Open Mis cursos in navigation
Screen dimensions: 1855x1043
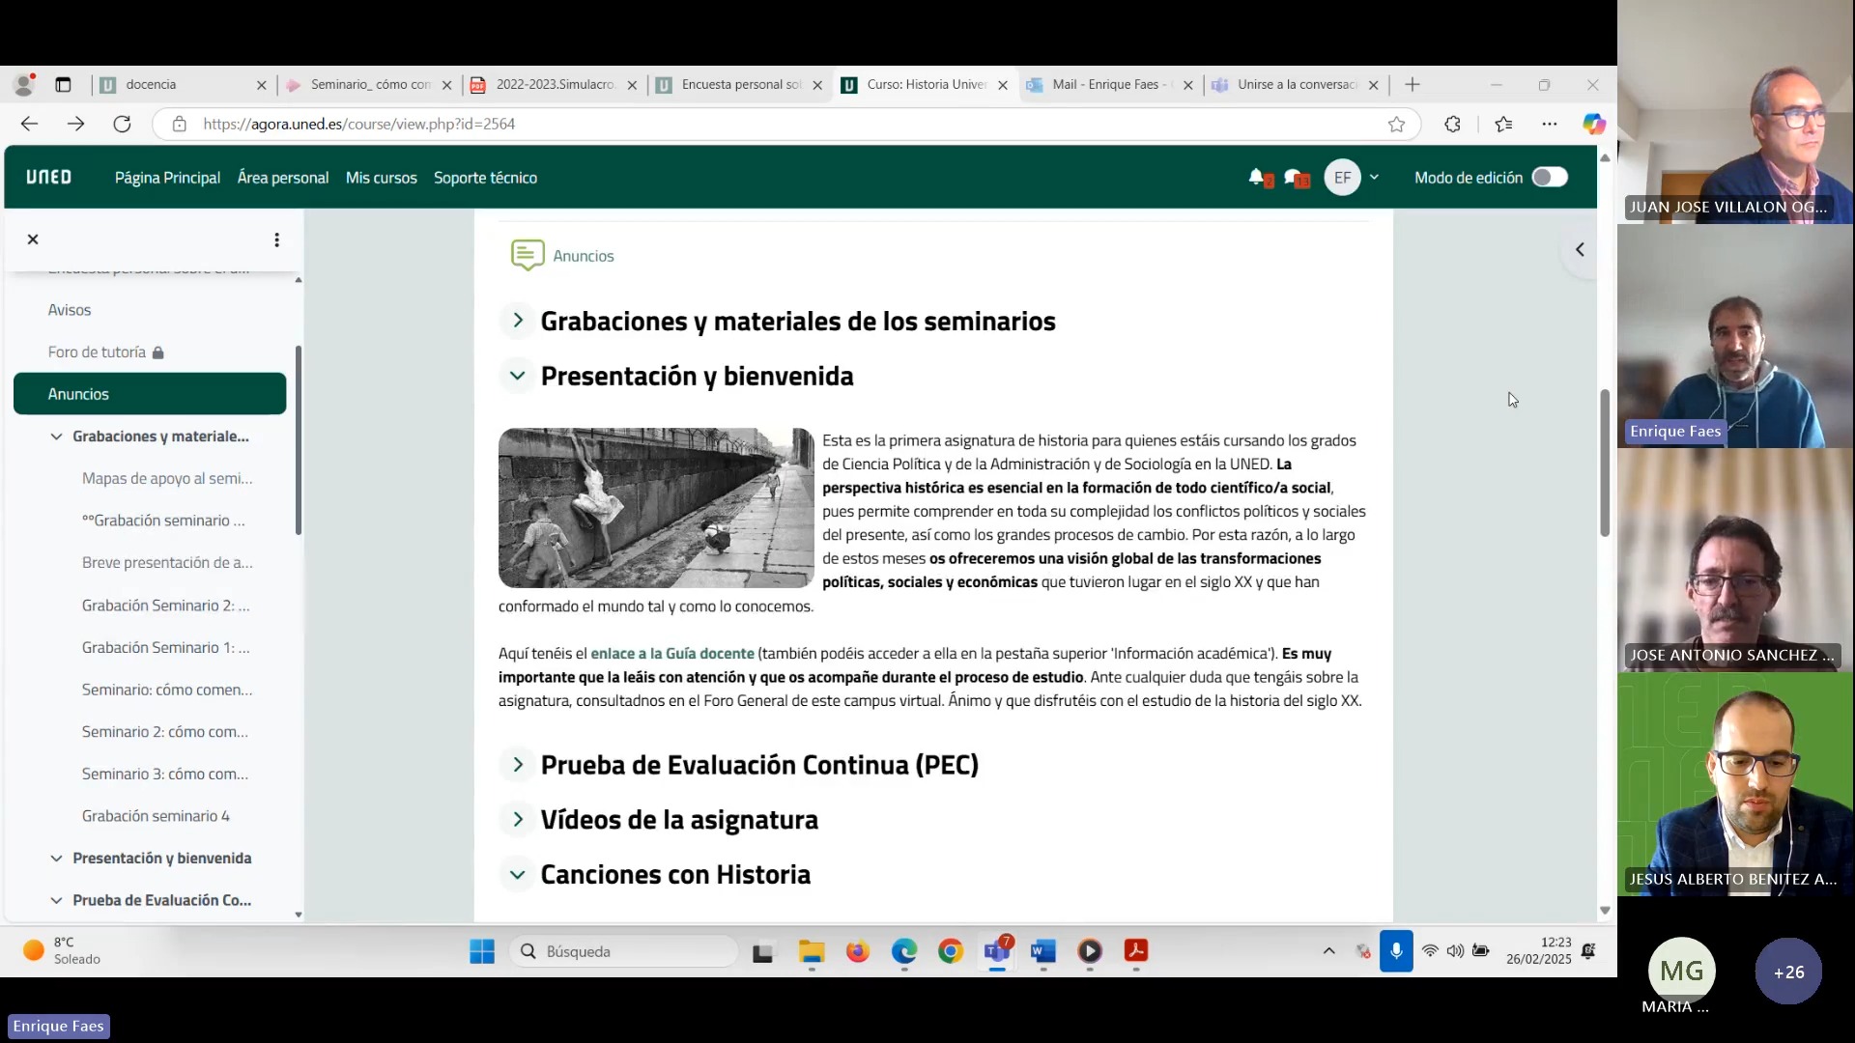click(x=382, y=178)
